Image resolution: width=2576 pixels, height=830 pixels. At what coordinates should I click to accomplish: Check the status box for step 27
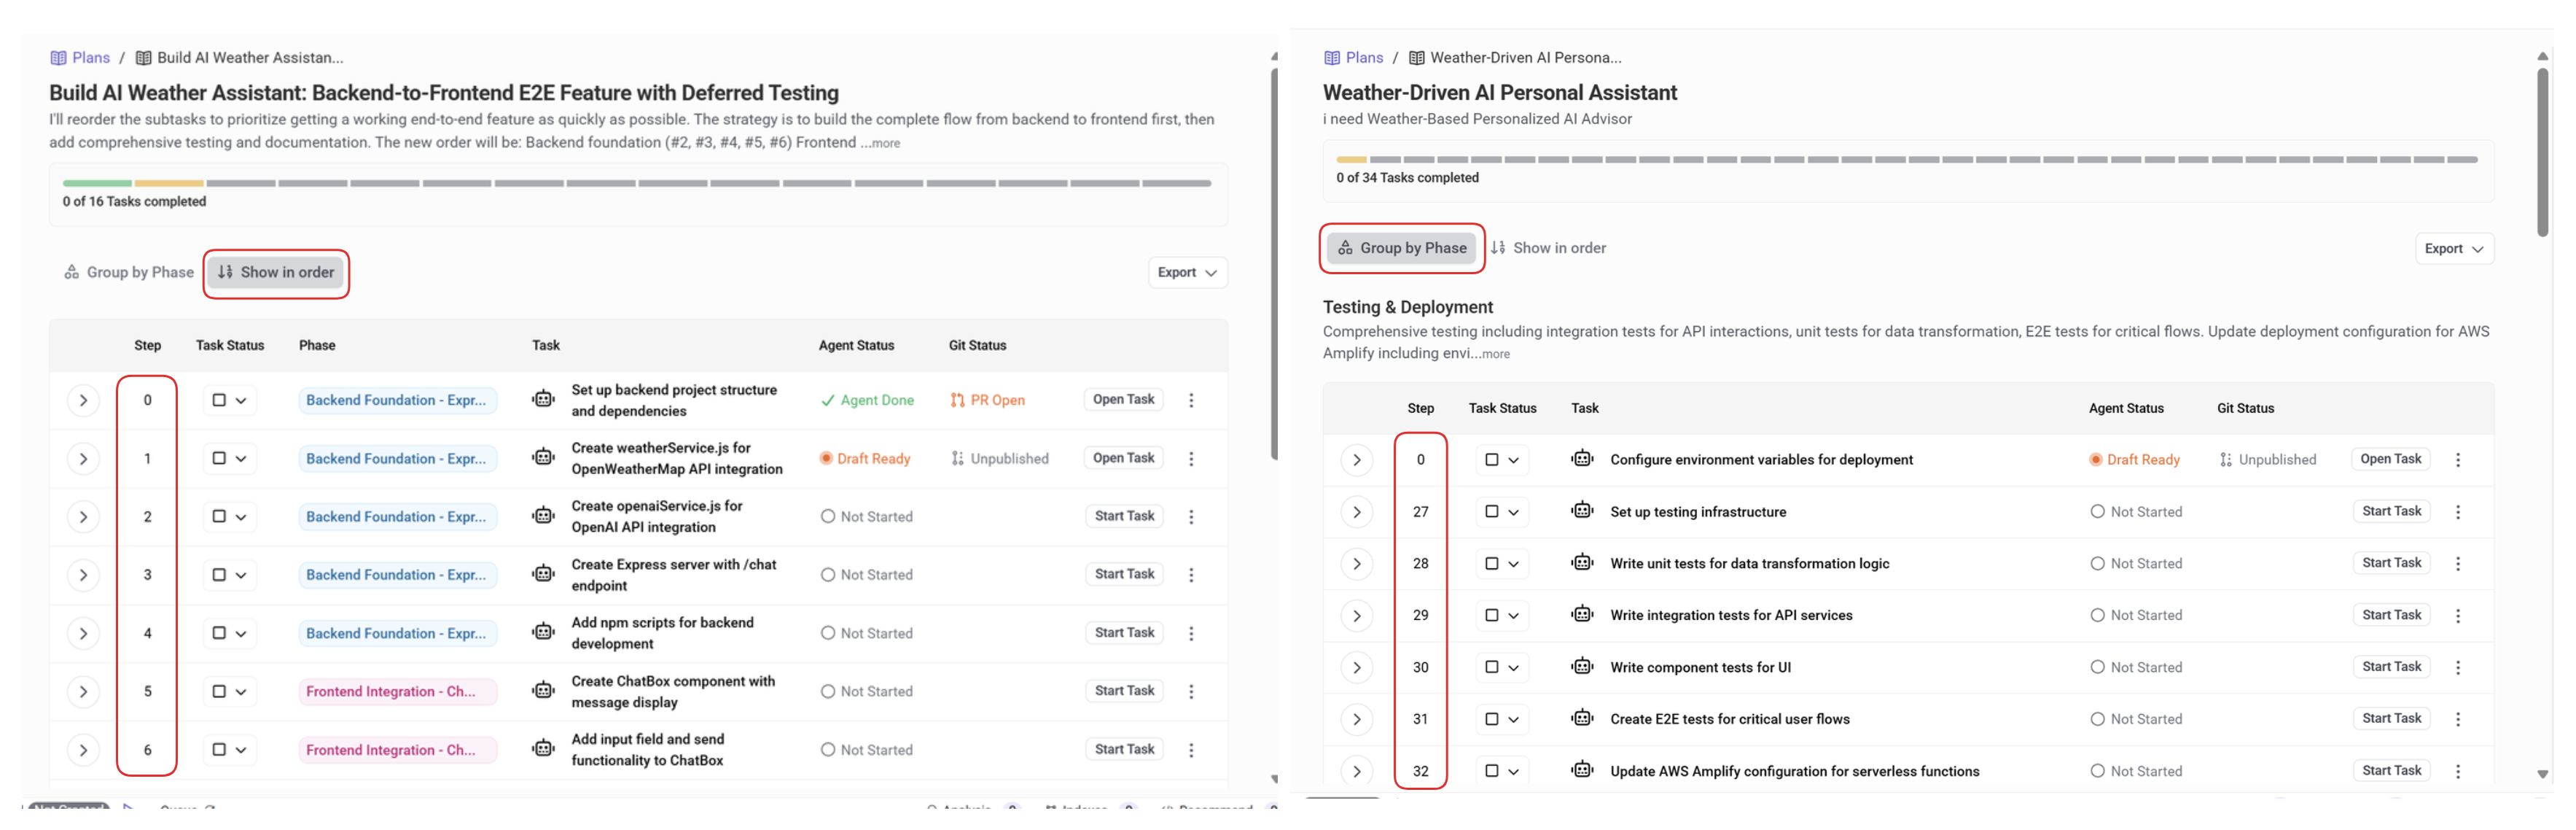point(1491,512)
